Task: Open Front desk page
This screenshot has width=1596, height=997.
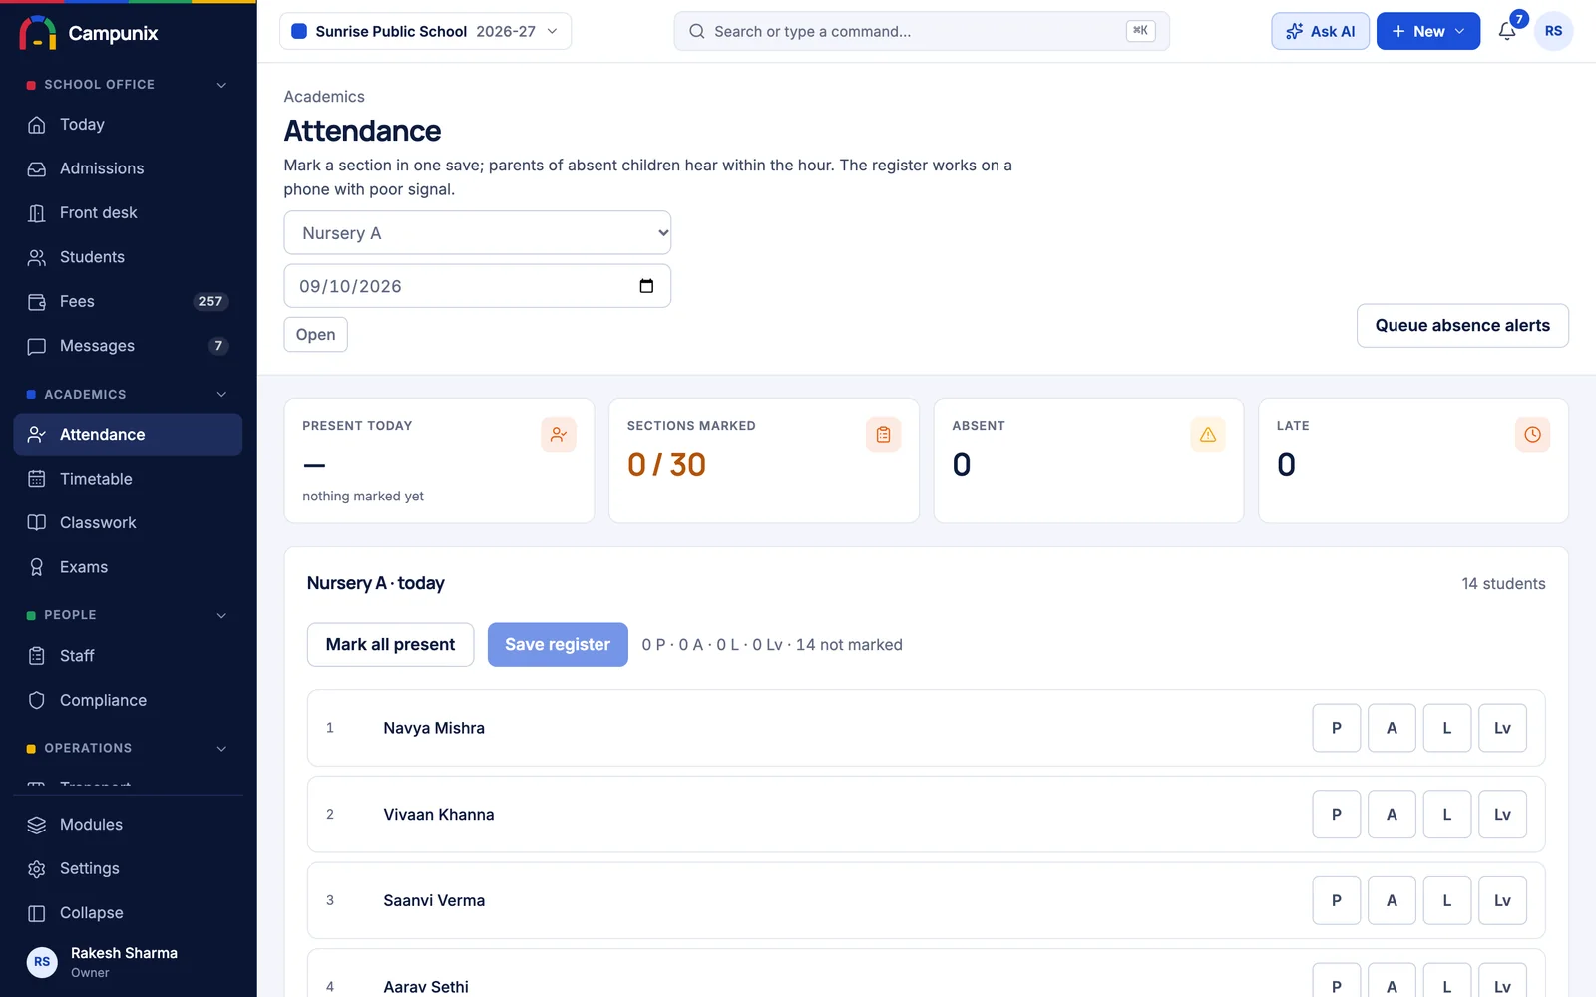Action: tap(128, 212)
